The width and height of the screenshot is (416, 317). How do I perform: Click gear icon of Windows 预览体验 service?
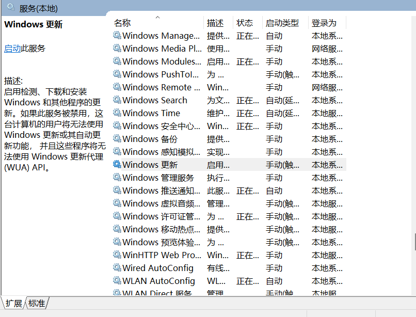tap(117, 242)
